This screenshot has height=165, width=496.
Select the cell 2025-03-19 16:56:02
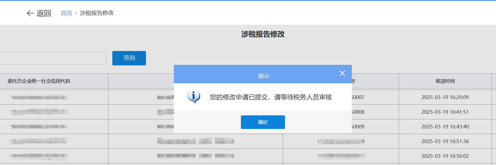click(x=445, y=156)
